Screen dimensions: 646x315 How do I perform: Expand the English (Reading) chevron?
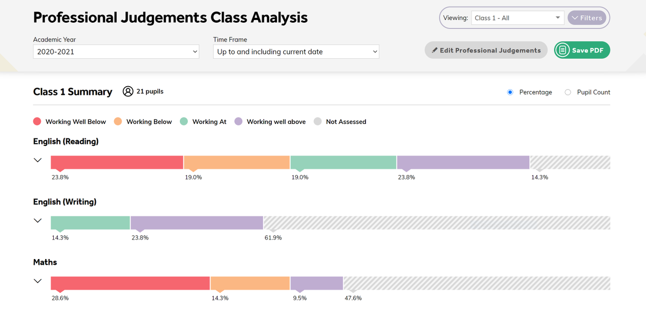click(38, 160)
